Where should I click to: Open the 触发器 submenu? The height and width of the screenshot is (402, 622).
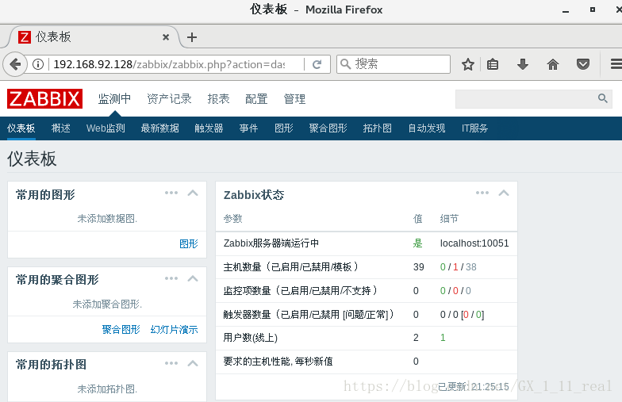coord(209,128)
